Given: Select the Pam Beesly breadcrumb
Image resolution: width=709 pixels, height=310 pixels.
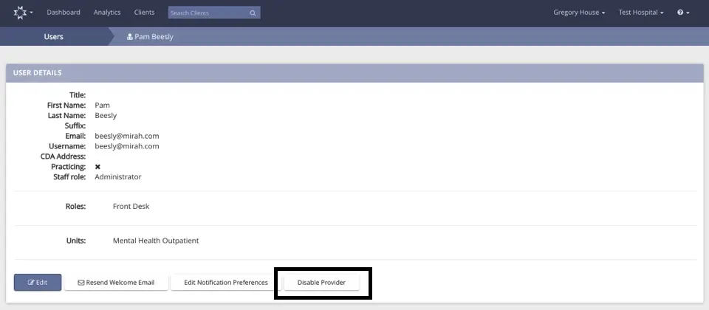Looking at the screenshot, I should pyautogui.click(x=150, y=37).
